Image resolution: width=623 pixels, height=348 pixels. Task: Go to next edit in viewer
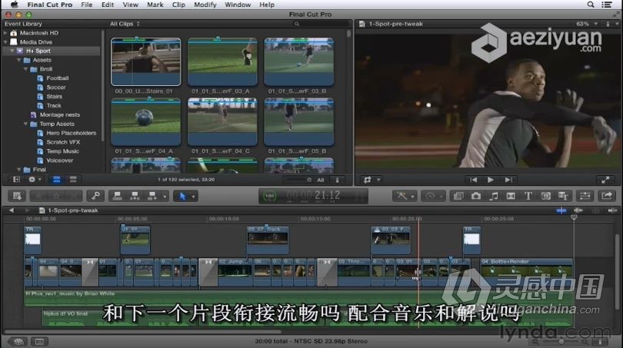(x=508, y=180)
